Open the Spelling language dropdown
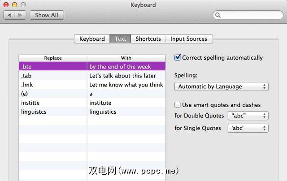 tap(221, 86)
